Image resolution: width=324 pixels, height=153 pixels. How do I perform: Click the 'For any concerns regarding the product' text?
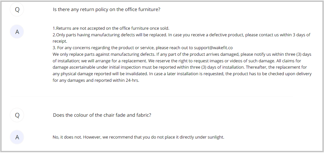pyautogui.click(x=106, y=48)
